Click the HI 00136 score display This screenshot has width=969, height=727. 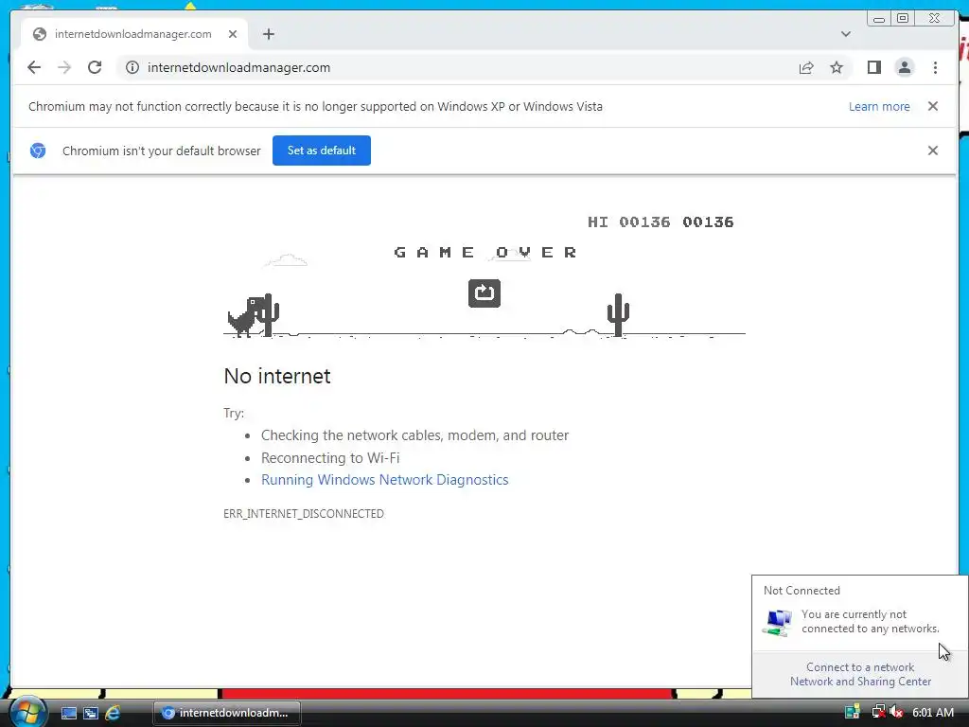coord(628,222)
